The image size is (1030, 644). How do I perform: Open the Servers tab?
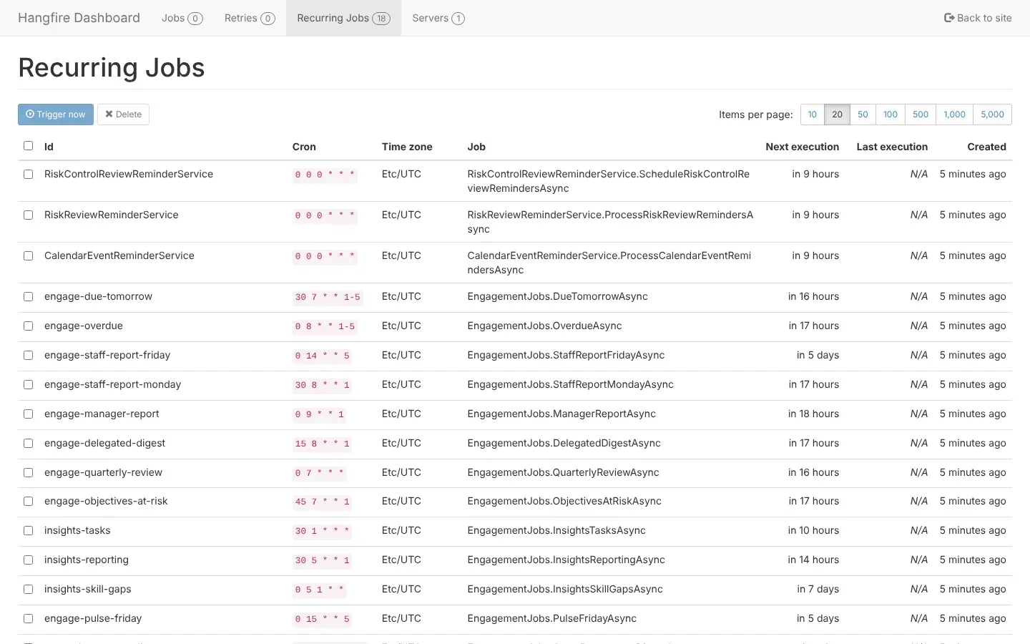pos(438,18)
